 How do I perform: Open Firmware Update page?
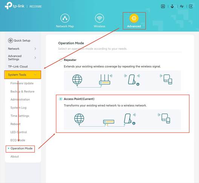tap(22, 83)
